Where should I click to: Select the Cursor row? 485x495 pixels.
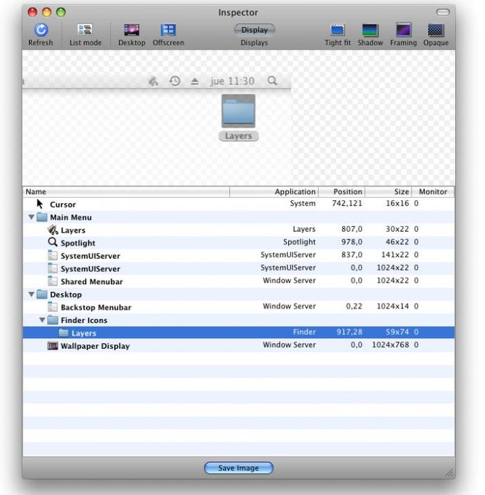tap(238, 204)
